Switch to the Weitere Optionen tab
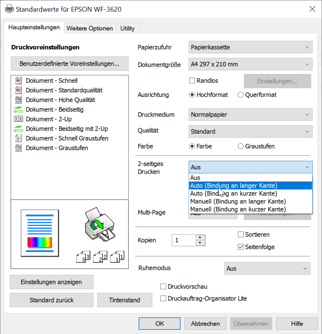Viewport: 322px width, 334px height. point(89,28)
